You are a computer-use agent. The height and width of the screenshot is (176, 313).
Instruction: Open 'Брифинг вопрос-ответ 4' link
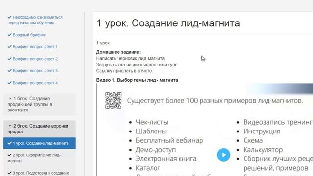35,83
